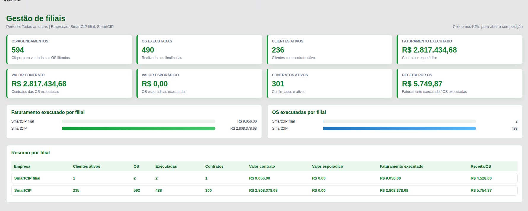This screenshot has width=528, height=211.
Task: Click the Resumo por filial title
Action: coord(31,153)
